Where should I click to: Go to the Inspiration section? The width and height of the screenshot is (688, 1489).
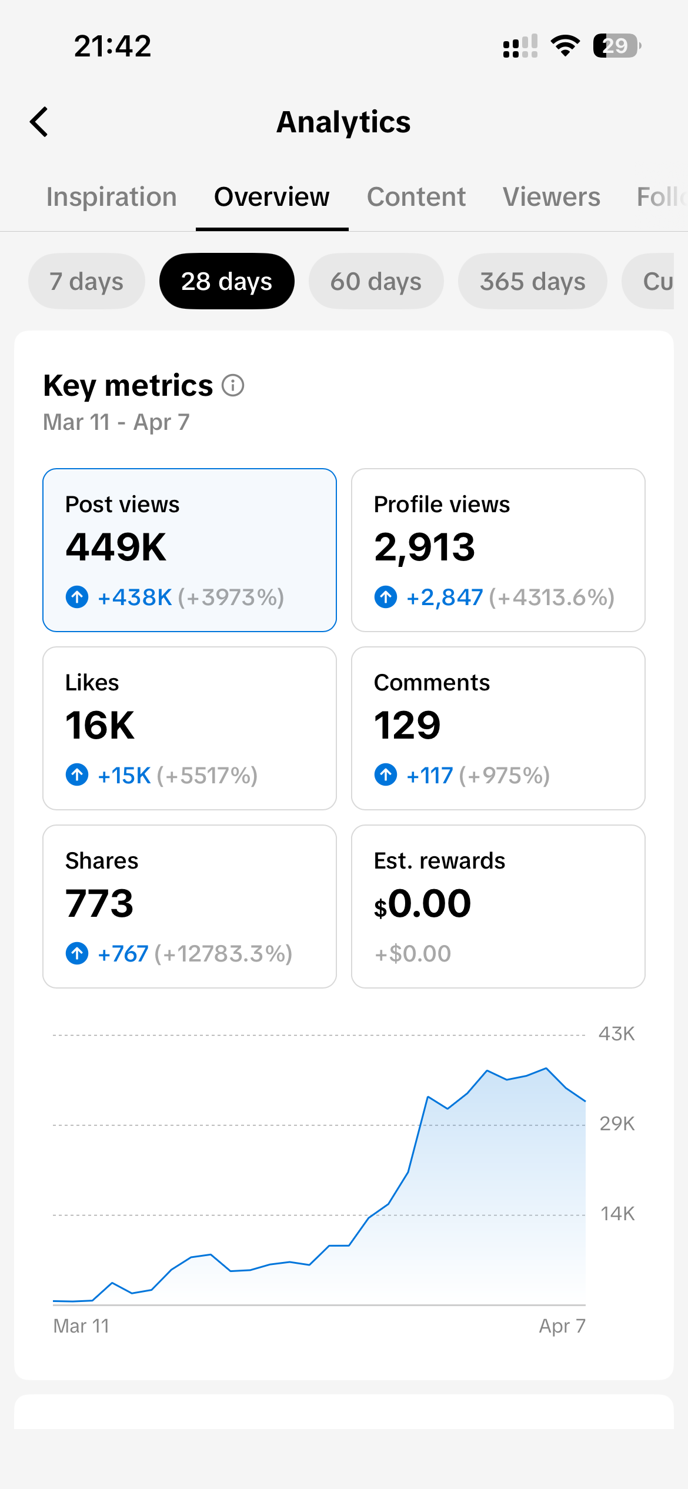(111, 197)
